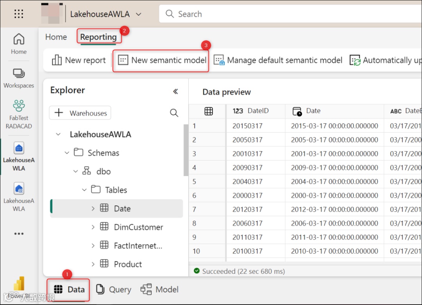The width and height of the screenshot is (422, 305).
Task: Add a warehouse with Warehouses button
Action: pyautogui.click(x=80, y=113)
